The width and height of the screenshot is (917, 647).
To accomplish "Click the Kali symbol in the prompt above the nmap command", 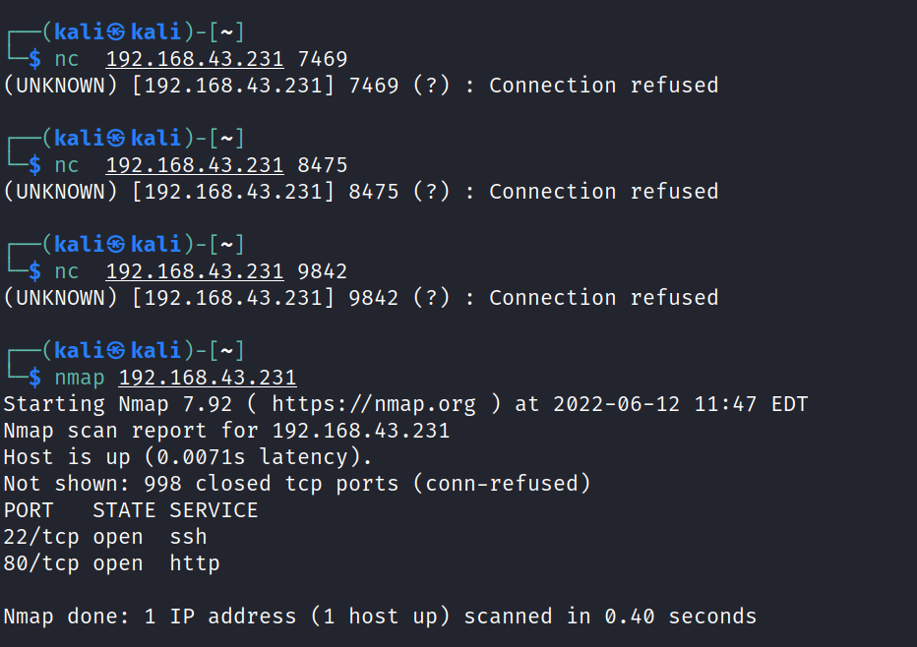I will (117, 350).
